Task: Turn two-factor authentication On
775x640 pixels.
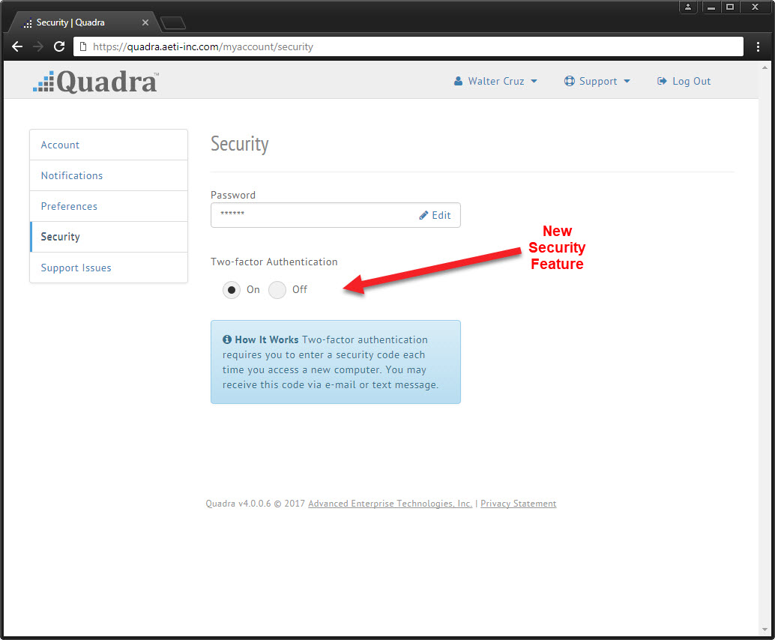Action: point(232,289)
